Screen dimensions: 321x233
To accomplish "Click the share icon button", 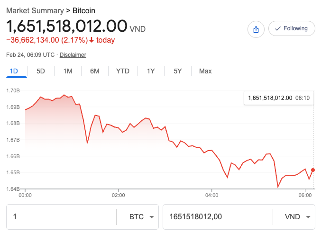I will point(256,29).
